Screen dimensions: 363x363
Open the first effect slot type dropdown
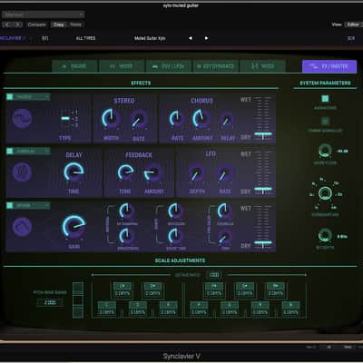click(x=32, y=97)
